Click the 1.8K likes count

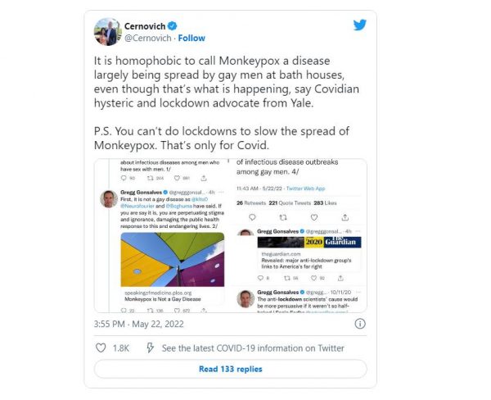[121, 348]
